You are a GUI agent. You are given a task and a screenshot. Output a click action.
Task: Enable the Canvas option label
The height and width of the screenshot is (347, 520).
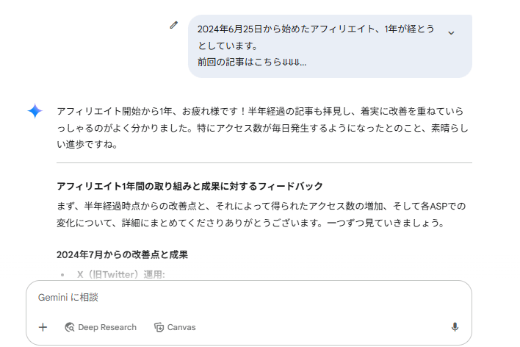coord(181,327)
